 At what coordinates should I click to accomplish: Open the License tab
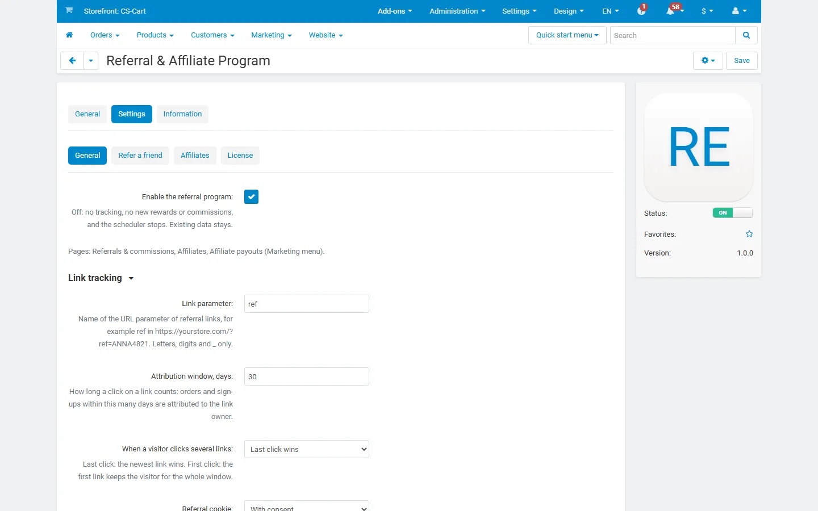(240, 156)
